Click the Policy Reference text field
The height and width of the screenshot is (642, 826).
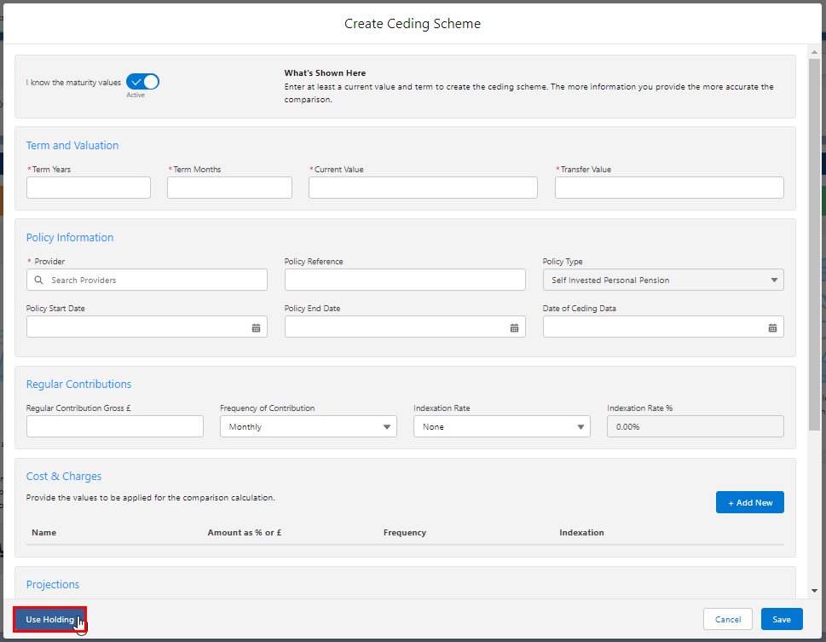coord(405,280)
